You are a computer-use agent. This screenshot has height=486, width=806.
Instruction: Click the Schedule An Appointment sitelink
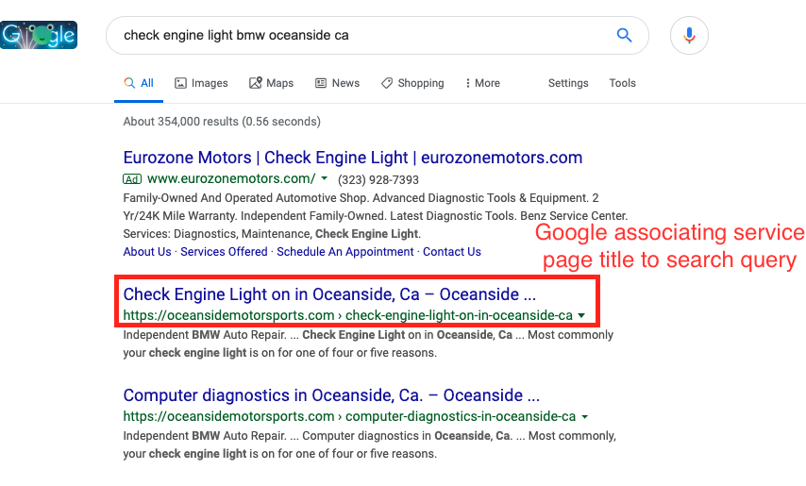344,252
